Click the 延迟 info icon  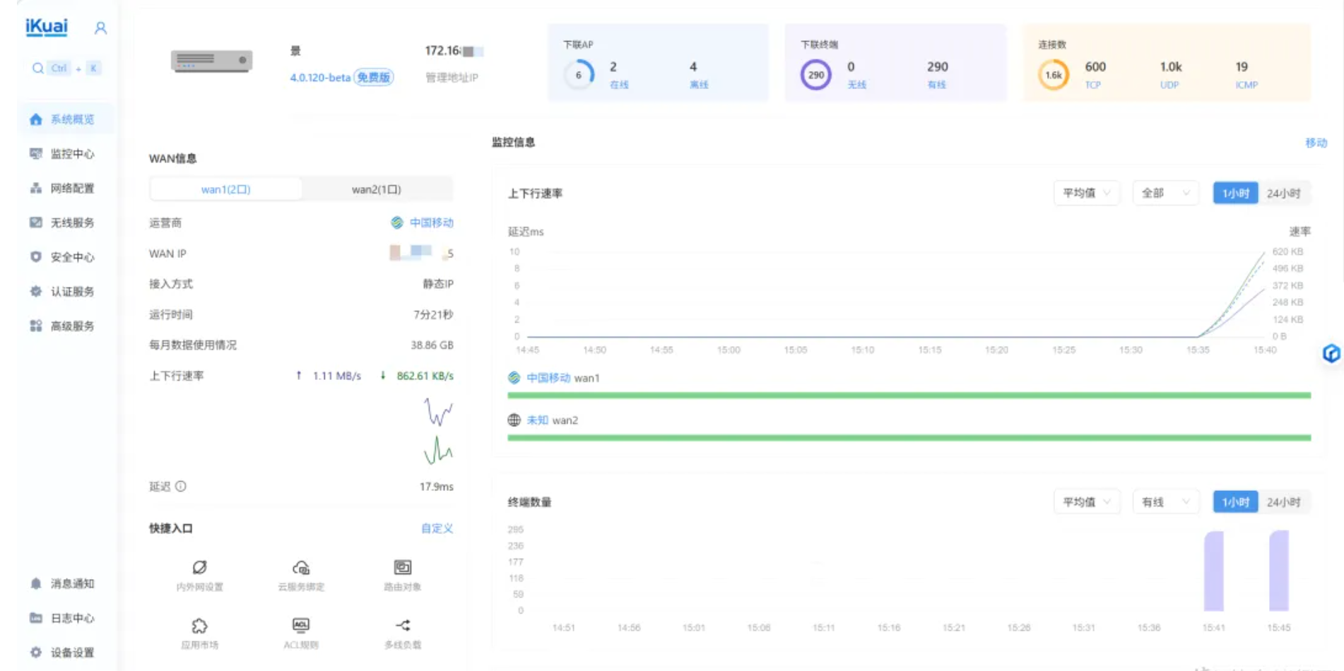click(181, 486)
